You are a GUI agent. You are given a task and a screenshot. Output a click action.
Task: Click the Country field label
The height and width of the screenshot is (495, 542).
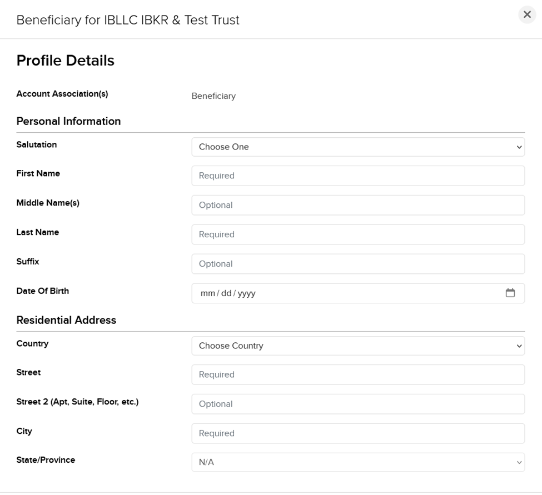(x=32, y=344)
